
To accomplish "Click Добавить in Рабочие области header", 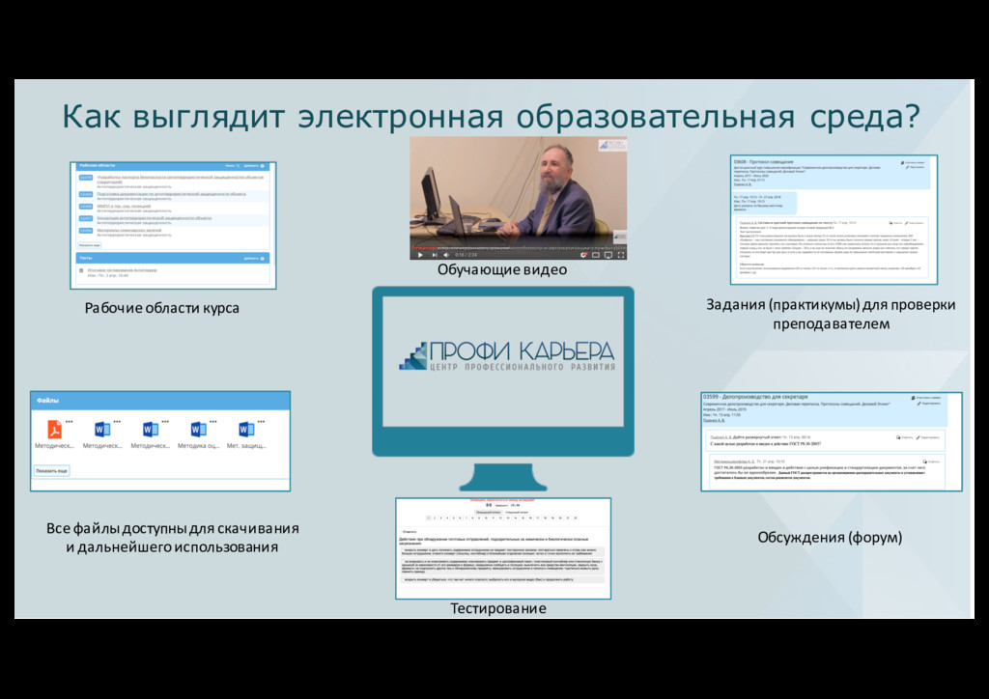I will (x=254, y=166).
